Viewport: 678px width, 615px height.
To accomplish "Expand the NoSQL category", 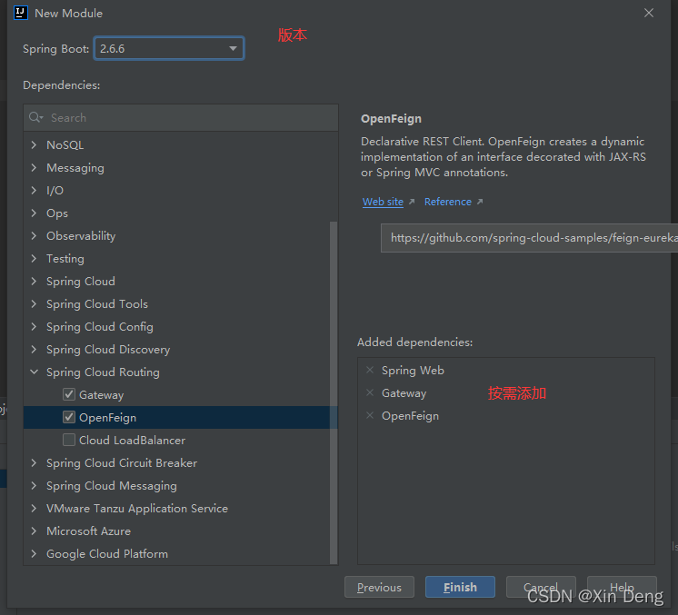I will point(35,144).
